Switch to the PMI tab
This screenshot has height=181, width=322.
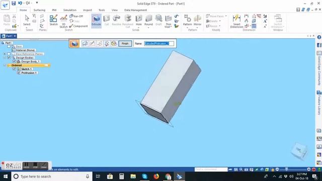tap(54, 10)
